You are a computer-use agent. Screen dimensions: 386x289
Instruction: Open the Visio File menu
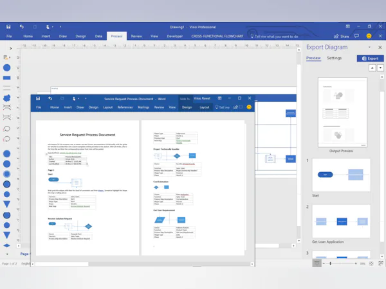pos(9,36)
